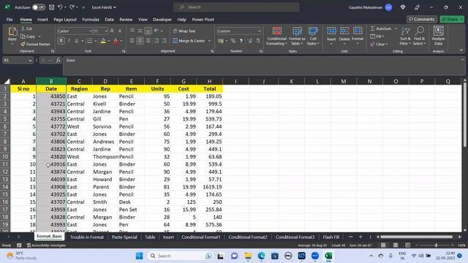Open Orientation text angle options
The image size is (468, 263).
156,31
